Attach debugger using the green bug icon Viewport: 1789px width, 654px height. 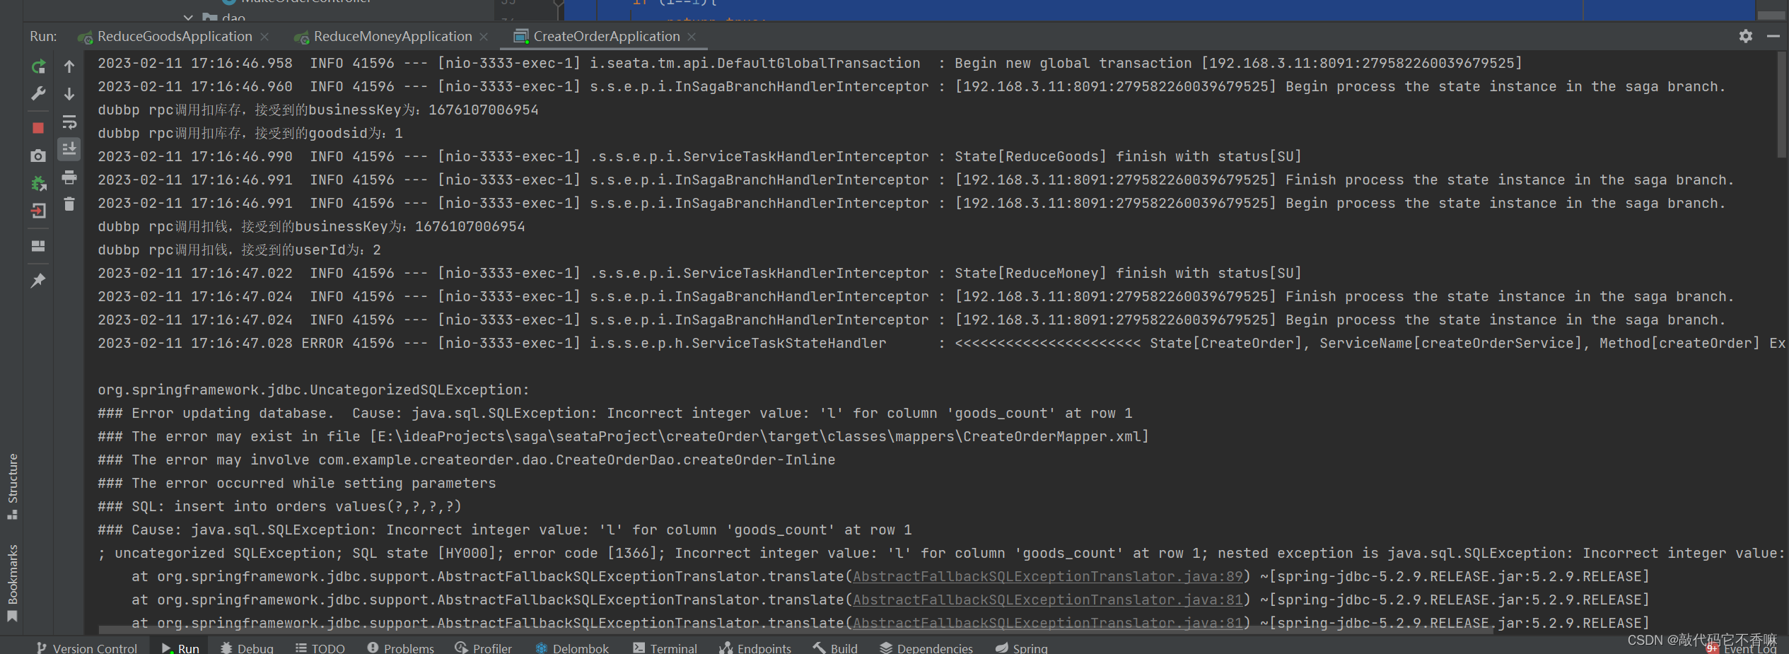tap(38, 184)
